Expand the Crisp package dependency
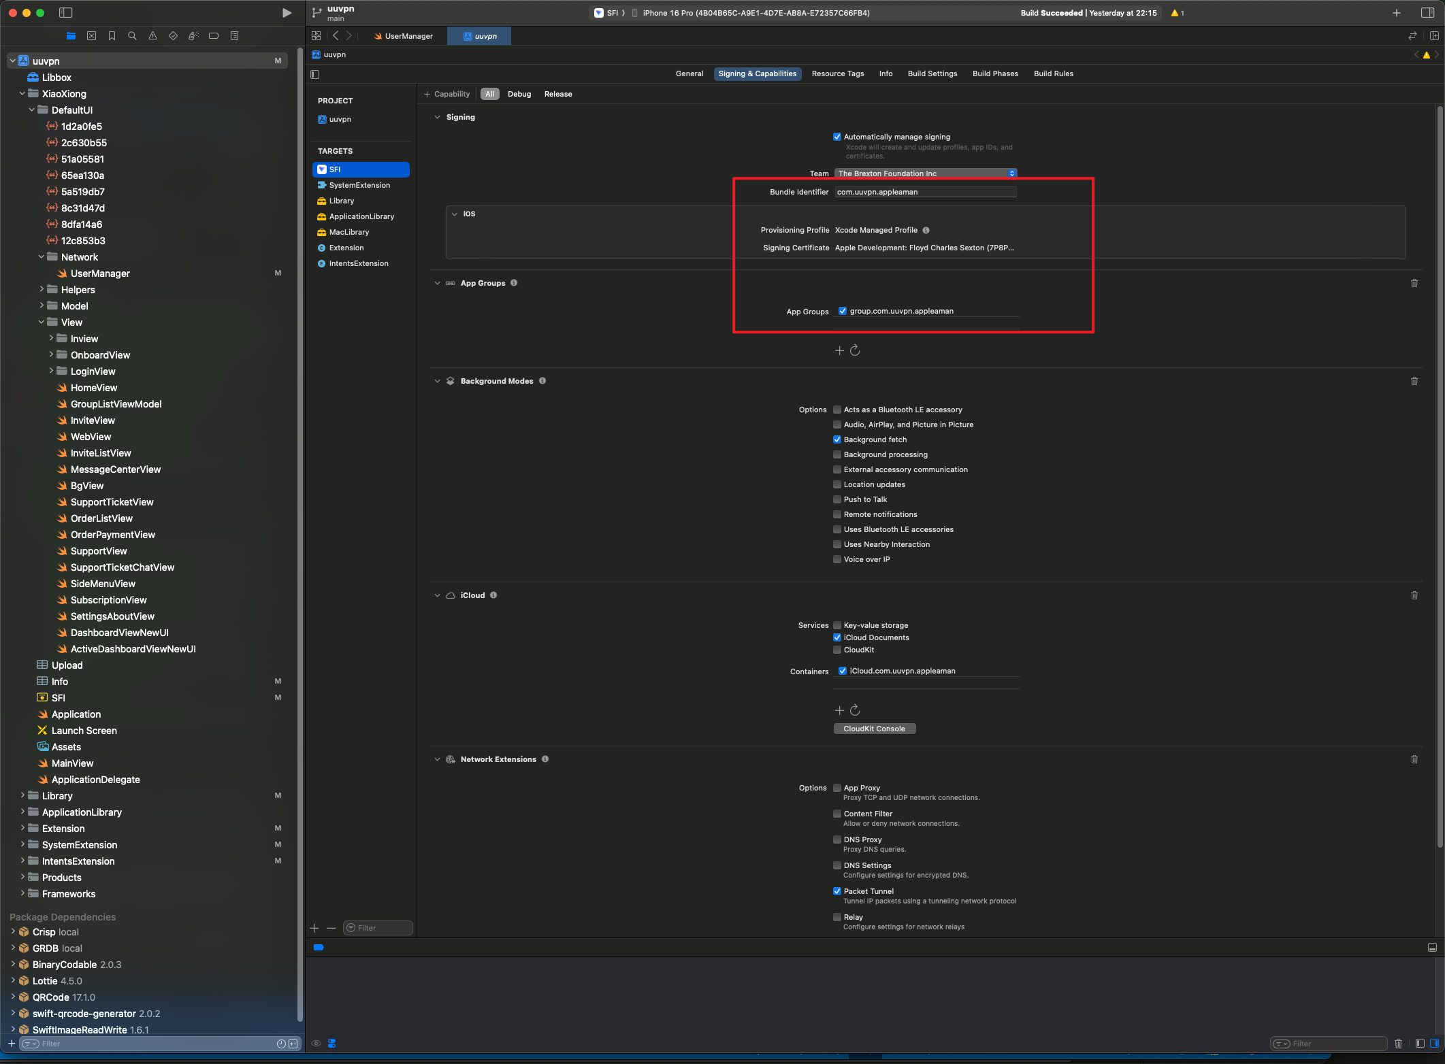The width and height of the screenshot is (1445, 1064). pyautogui.click(x=13, y=932)
